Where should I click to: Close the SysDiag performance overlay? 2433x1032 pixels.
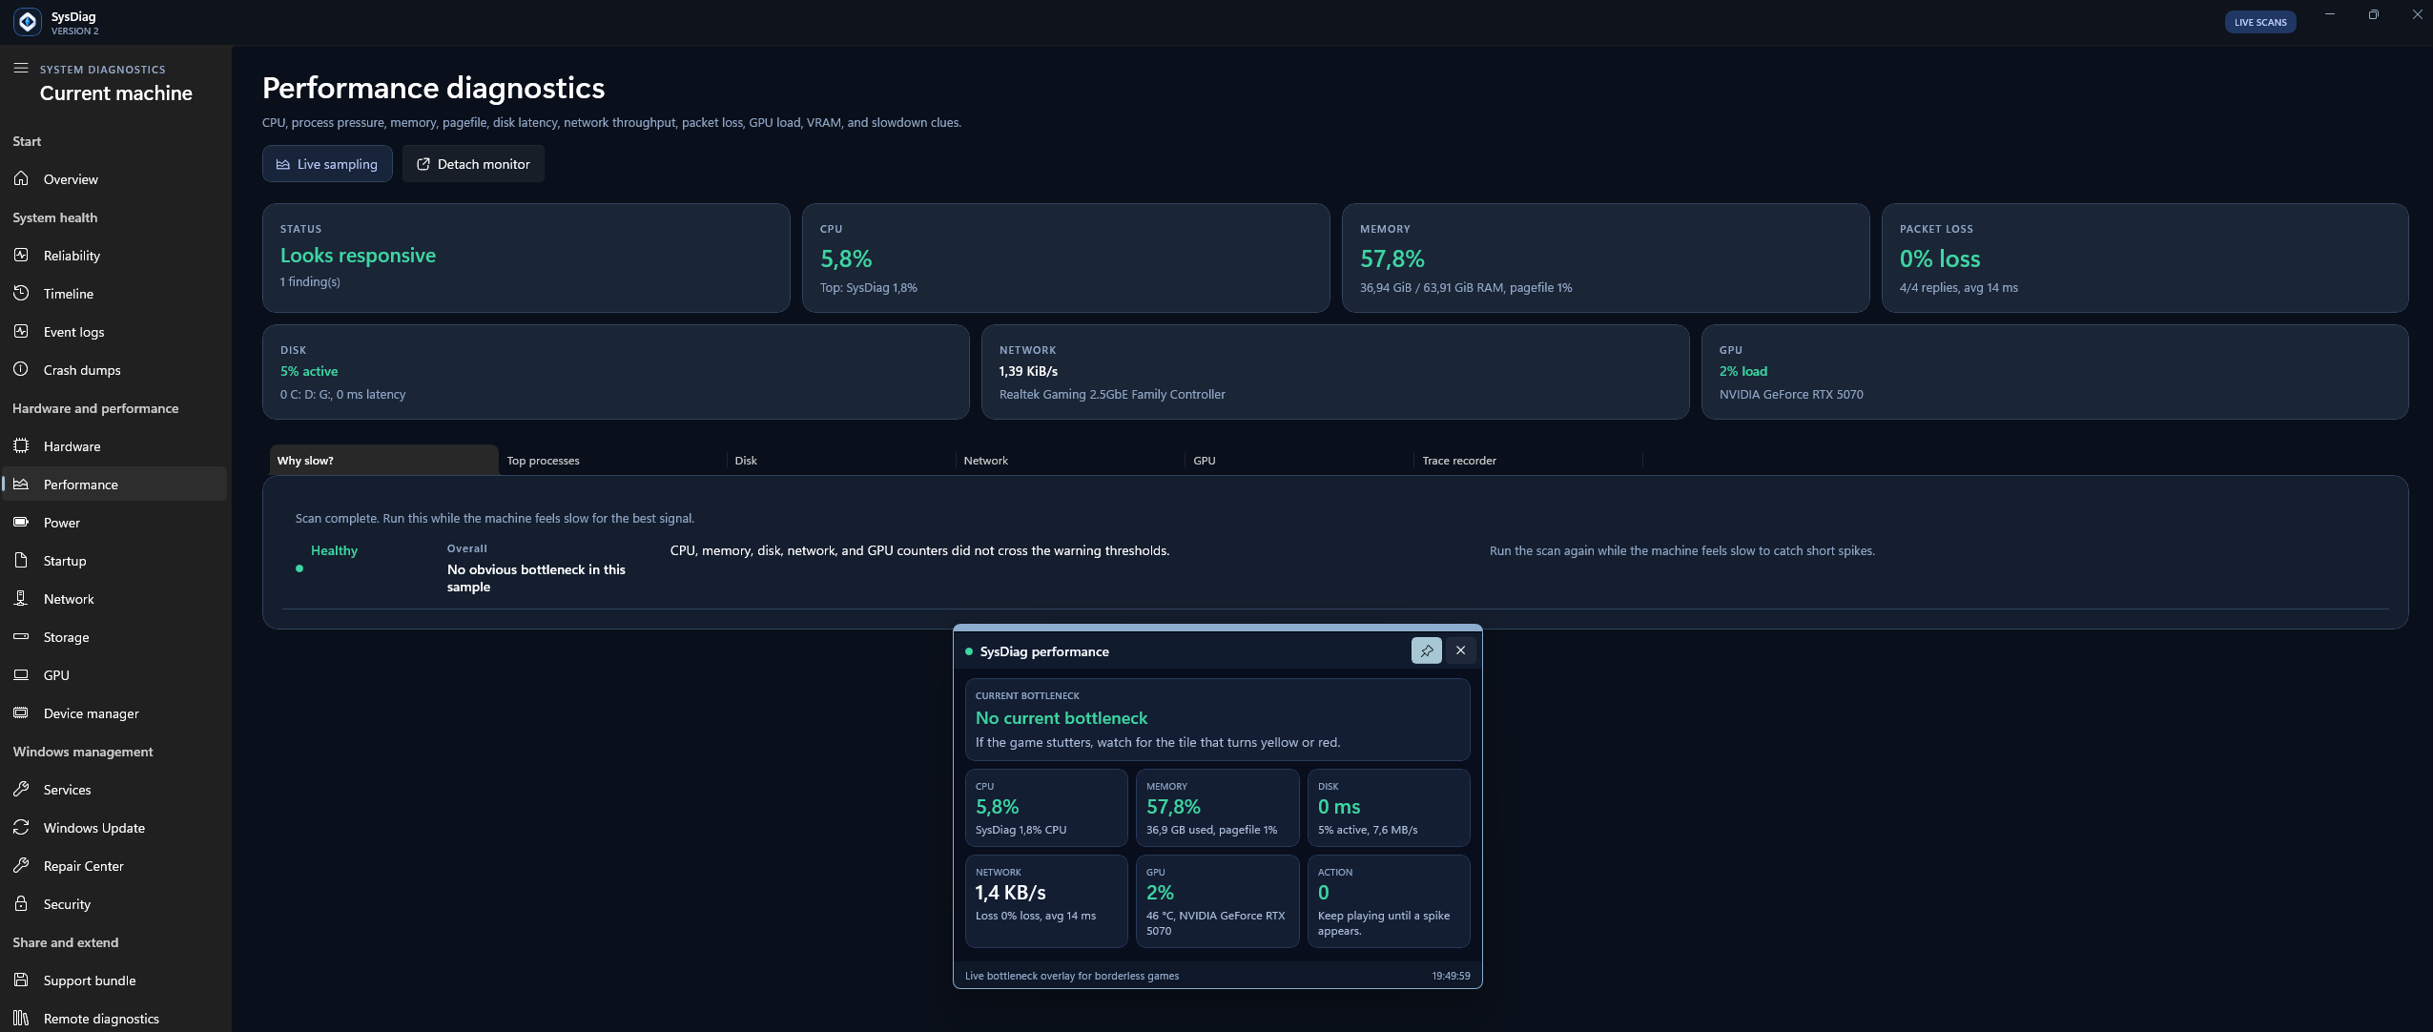tap(1460, 650)
